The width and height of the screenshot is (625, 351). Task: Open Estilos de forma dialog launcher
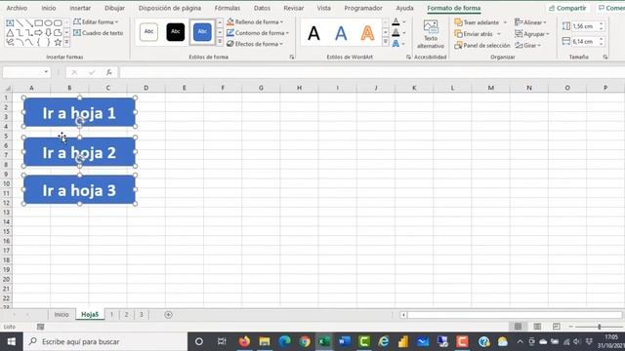pos(292,58)
